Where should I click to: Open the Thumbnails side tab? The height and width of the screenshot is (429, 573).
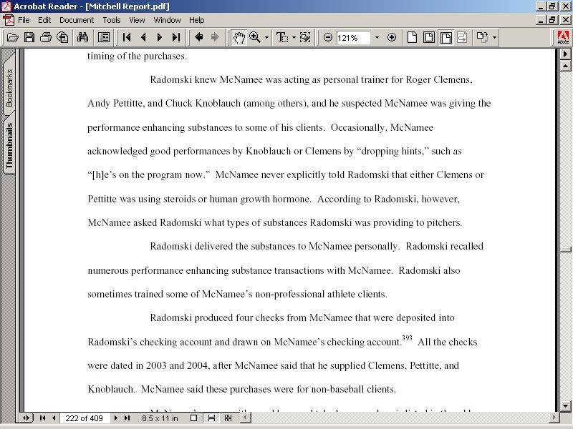pos(9,146)
